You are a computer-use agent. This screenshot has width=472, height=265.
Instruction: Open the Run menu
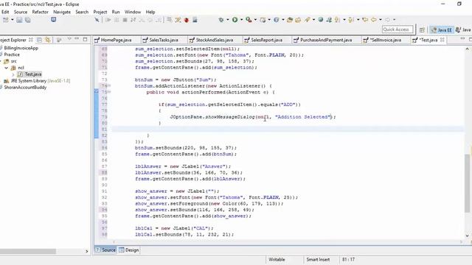pyautogui.click(x=116, y=12)
